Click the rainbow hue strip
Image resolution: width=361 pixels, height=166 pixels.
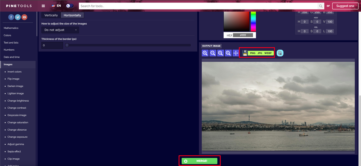253,21
